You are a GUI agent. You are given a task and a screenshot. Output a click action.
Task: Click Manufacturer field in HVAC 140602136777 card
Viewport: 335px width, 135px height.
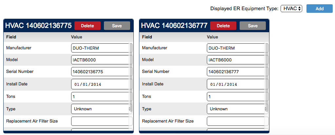[x=236, y=48]
